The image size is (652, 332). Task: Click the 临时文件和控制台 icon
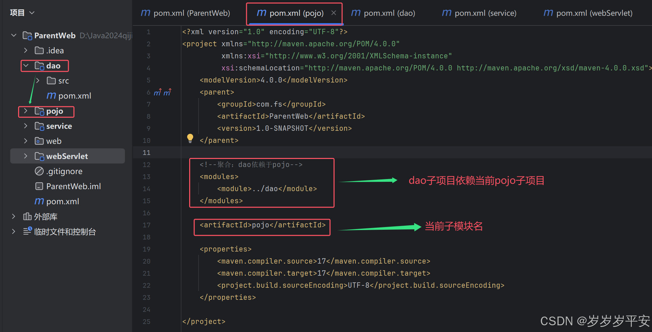(27, 231)
